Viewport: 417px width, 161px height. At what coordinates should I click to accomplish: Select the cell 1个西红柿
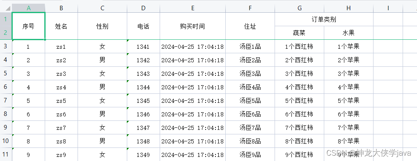(300, 47)
